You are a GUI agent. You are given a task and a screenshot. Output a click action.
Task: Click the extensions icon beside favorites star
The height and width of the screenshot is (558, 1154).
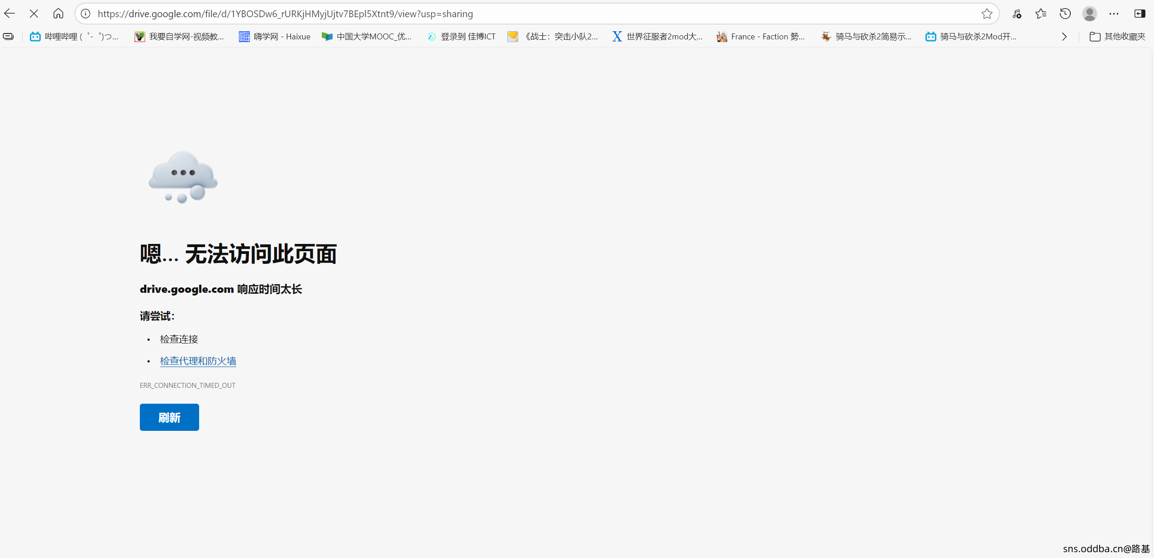[x=1017, y=14]
